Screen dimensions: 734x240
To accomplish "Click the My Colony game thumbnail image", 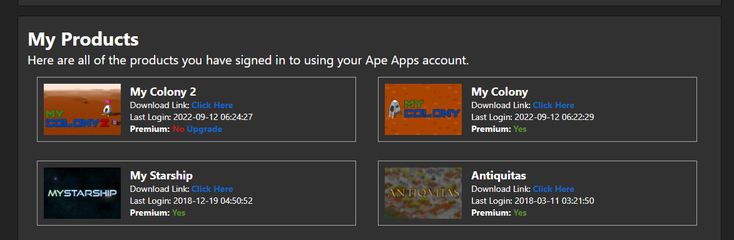I will [423, 109].
